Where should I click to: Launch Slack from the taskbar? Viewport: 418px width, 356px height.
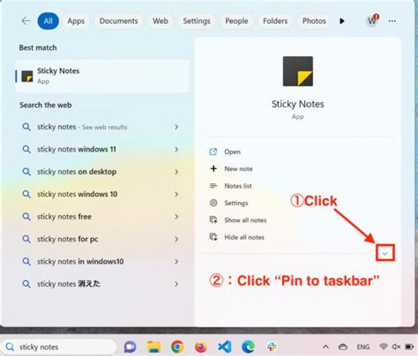coord(272,347)
